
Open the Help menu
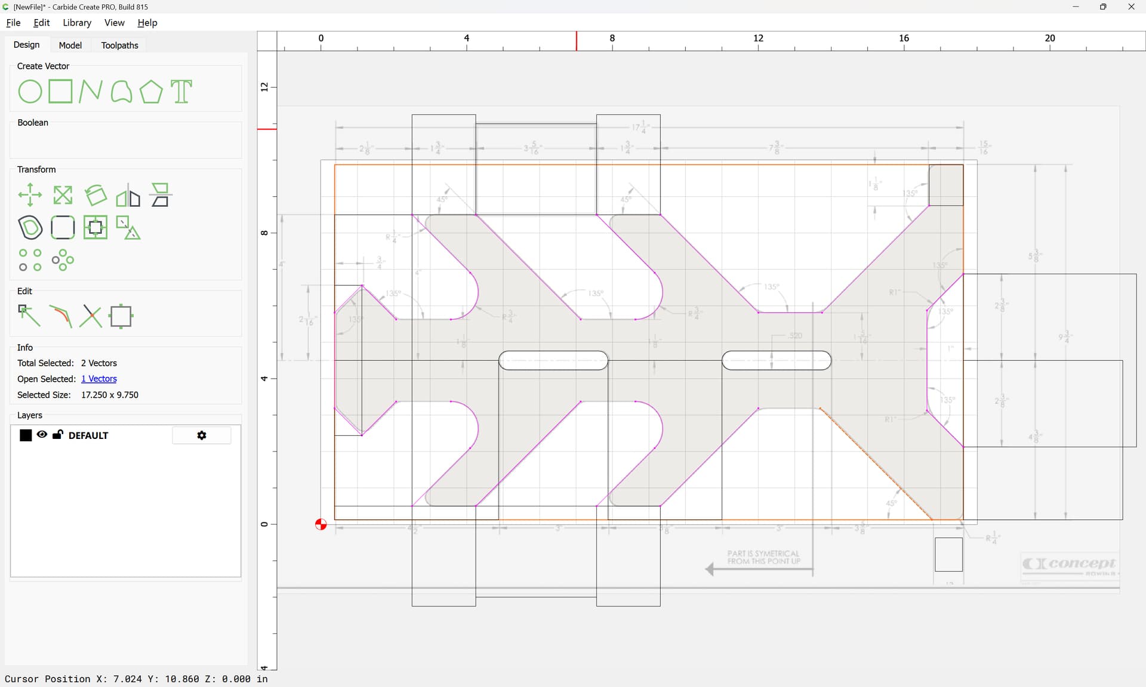[147, 23]
